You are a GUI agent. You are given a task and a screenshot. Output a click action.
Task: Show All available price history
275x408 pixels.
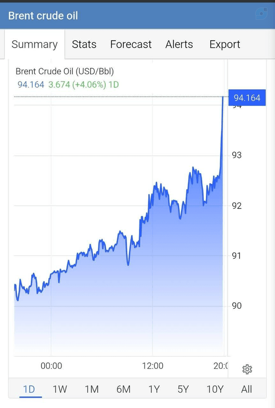tap(247, 389)
